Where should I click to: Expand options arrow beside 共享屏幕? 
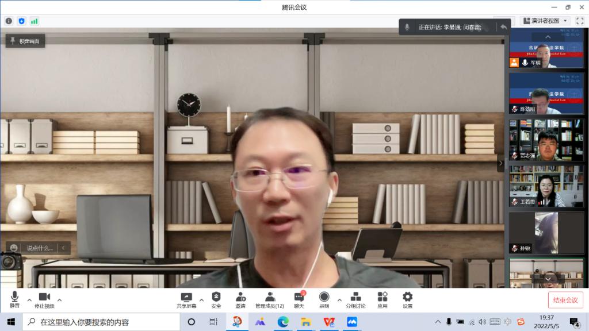pos(201,300)
